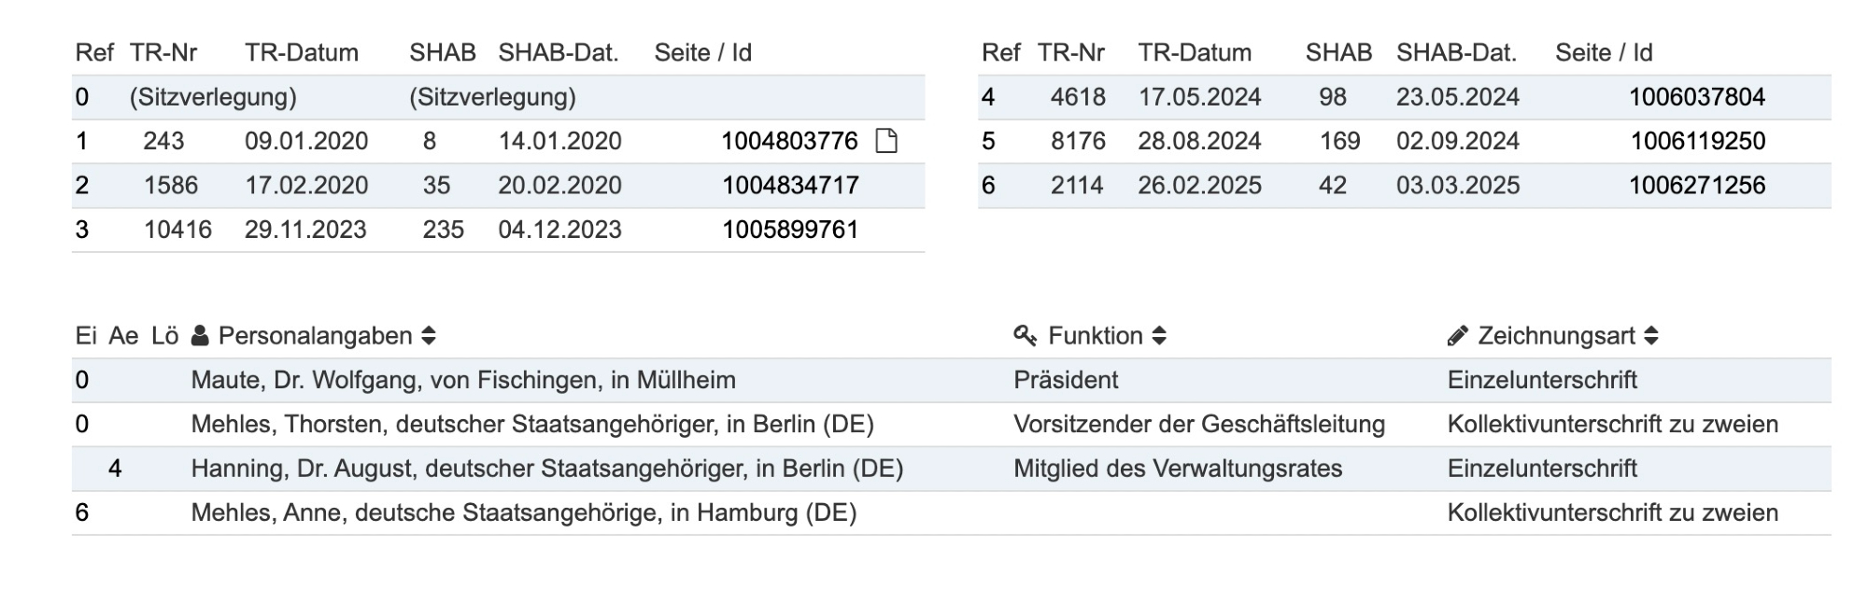
Task: Open SHAB entry 1004803776
Action: point(789,141)
